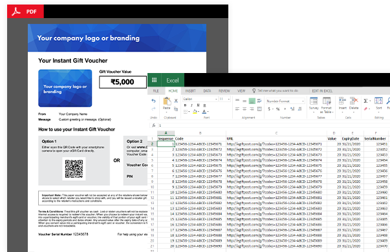Click the Tell me what you want box
390x252 pixels.
click(x=276, y=90)
